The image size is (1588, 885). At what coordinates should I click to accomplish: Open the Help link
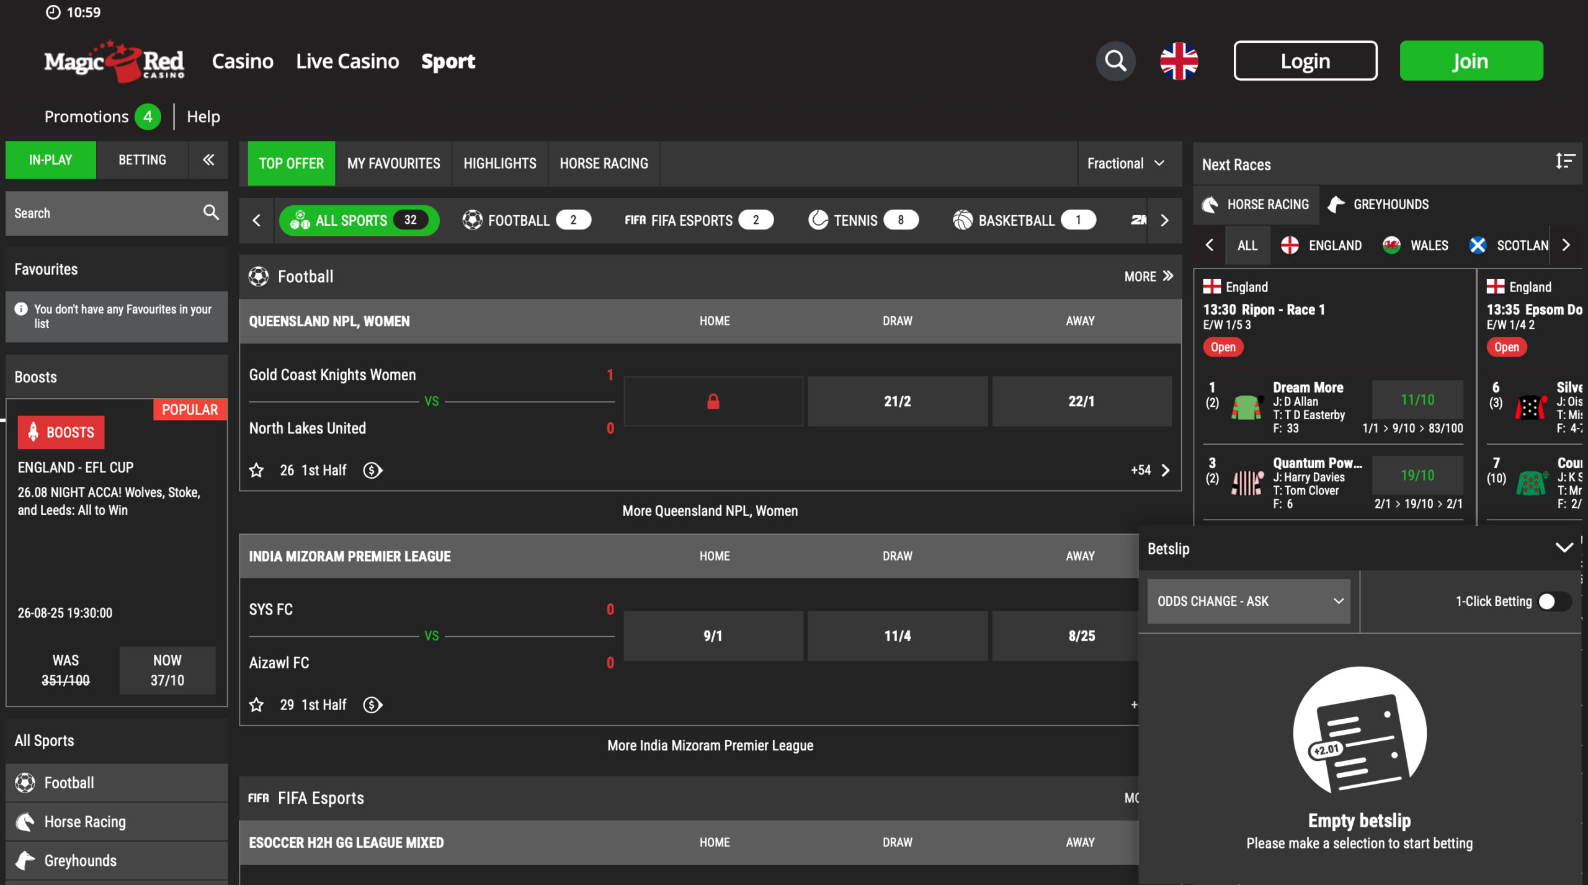pyautogui.click(x=203, y=117)
